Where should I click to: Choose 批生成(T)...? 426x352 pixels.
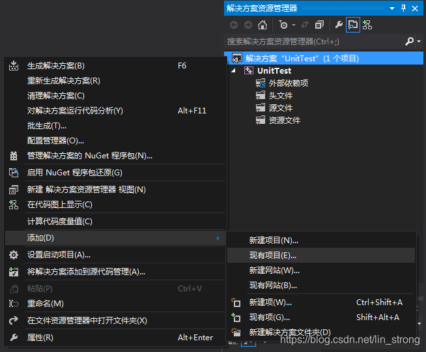[115, 126]
